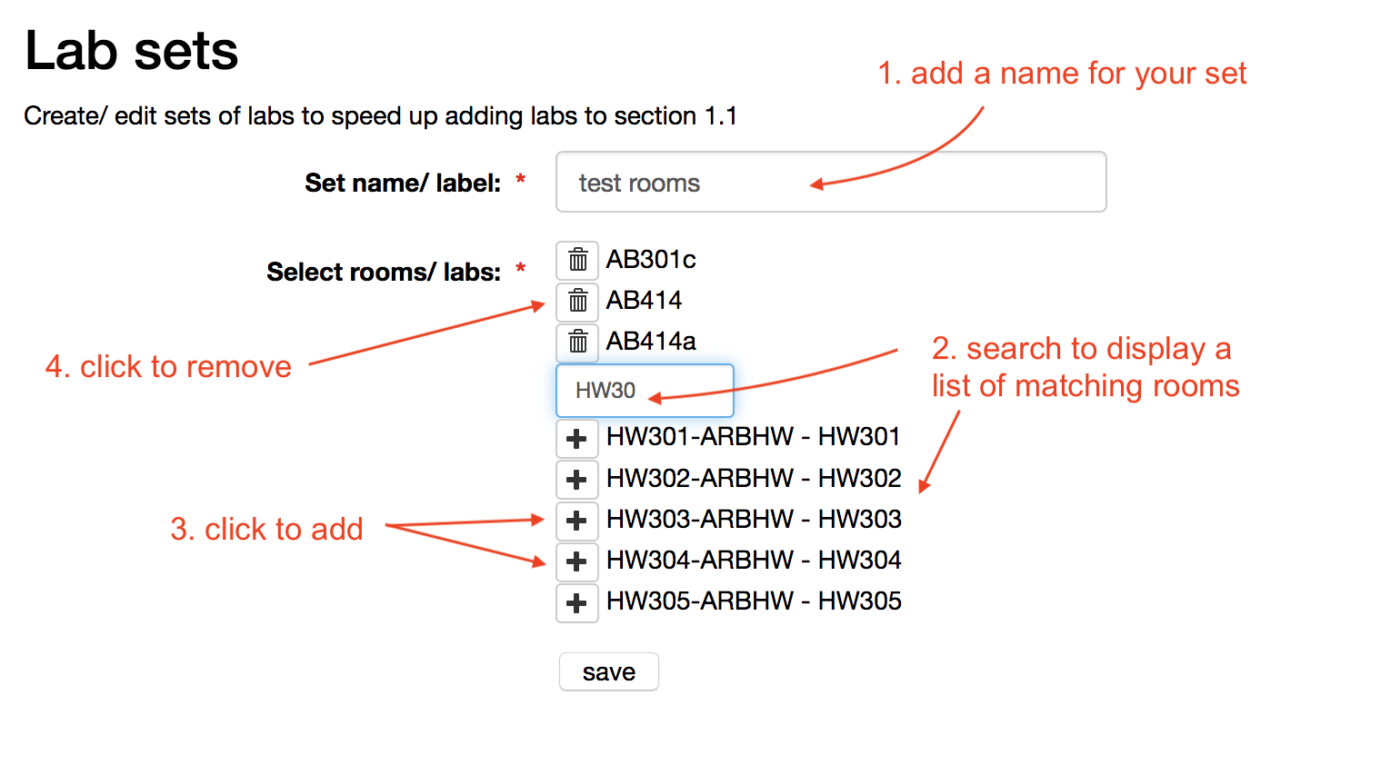
Task: Click the 'HW301-ARBHW - HW301' result text
Action: pyautogui.click(x=753, y=437)
